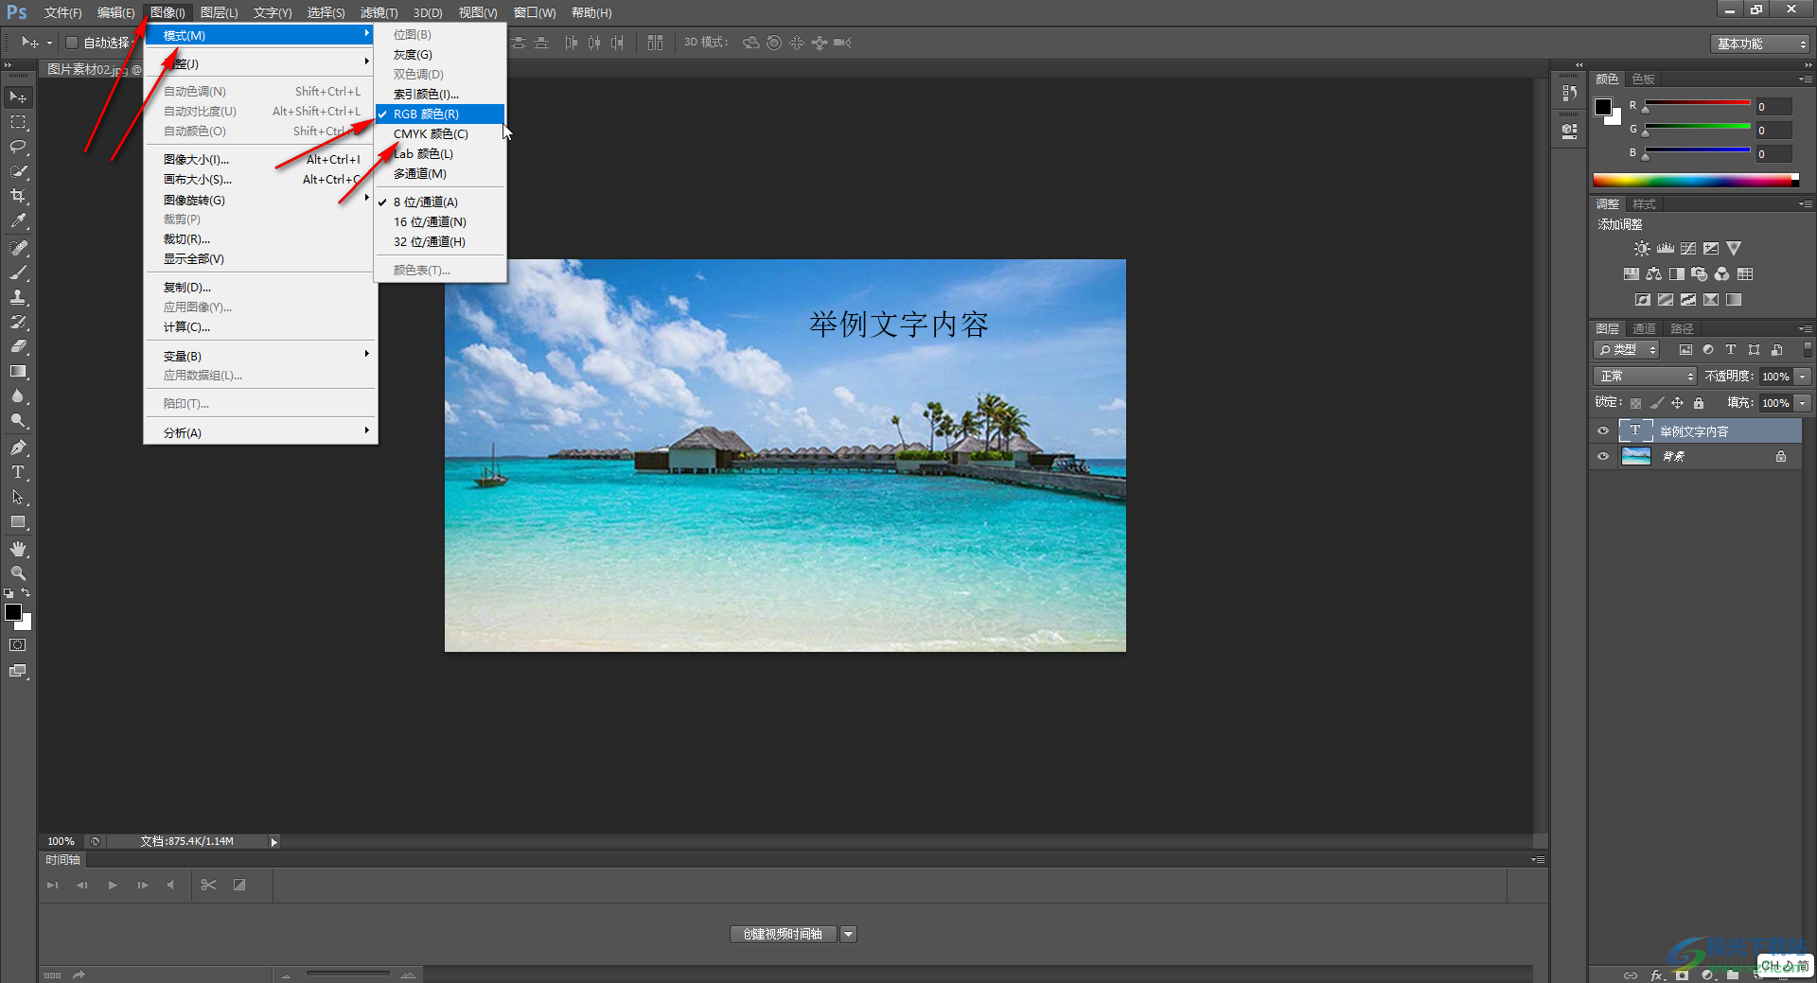The height and width of the screenshot is (983, 1817).
Task: Switch to the 色板 tab
Action: pyautogui.click(x=1644, y=79)
